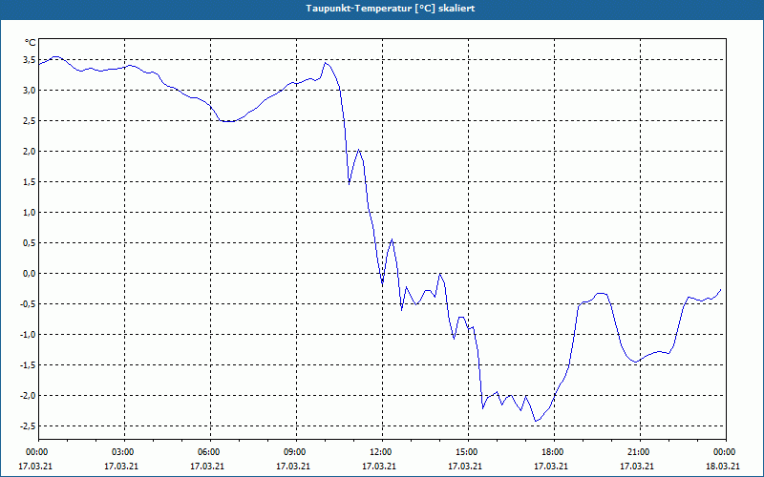Select the '3,5' y-axis label
Screen dimensions: 764x477
[x=29, y=60]
